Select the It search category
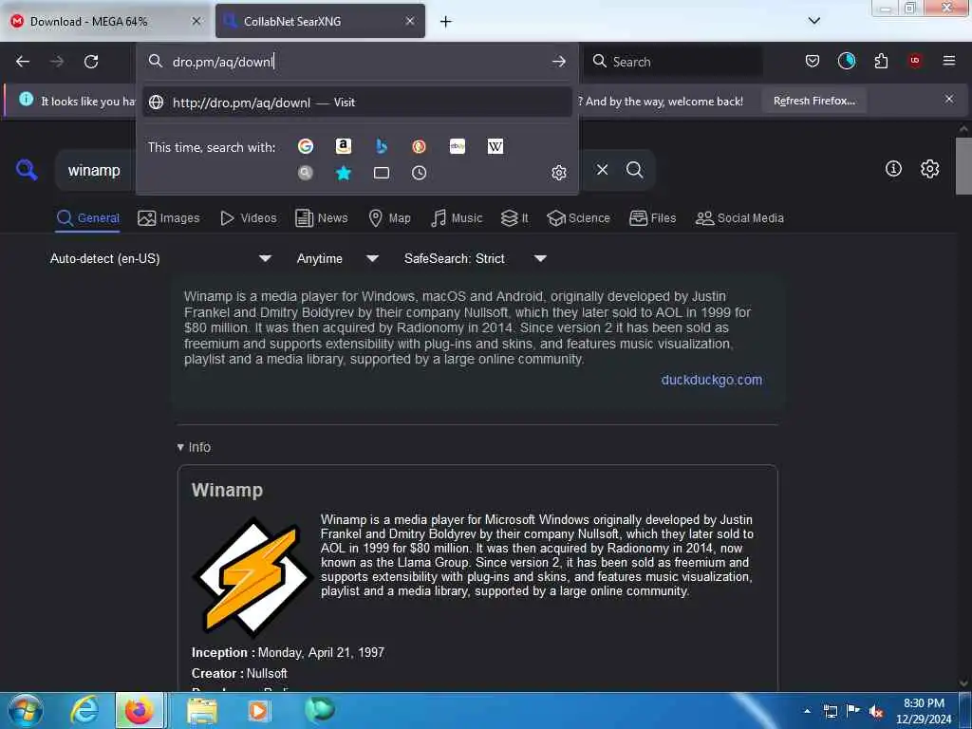The image size is (972, 729). pyautogui.click(x=514, y=218)
